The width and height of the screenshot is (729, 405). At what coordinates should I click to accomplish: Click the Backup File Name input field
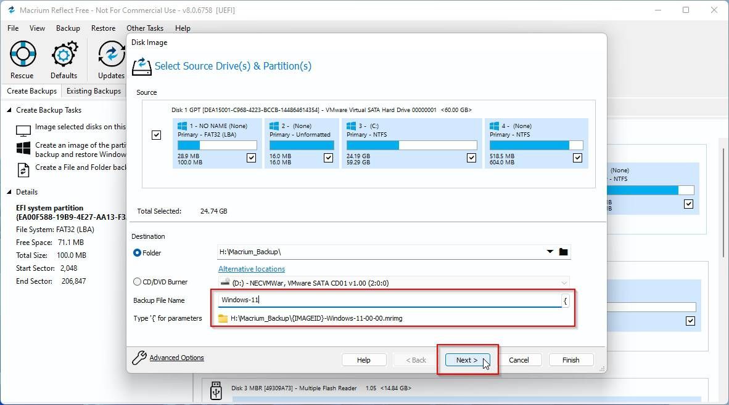click(x=390, y=300)
